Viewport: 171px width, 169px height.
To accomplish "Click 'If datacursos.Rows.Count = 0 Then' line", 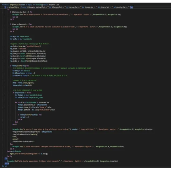I will click(x=21, y=24).
